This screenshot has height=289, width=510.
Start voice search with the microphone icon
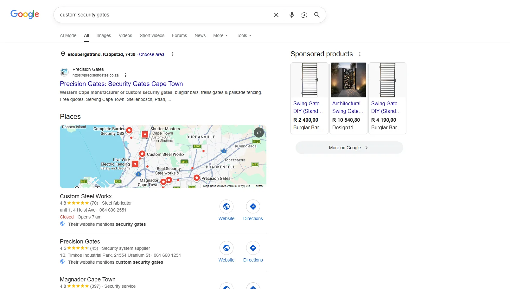[x=292, y=15]
